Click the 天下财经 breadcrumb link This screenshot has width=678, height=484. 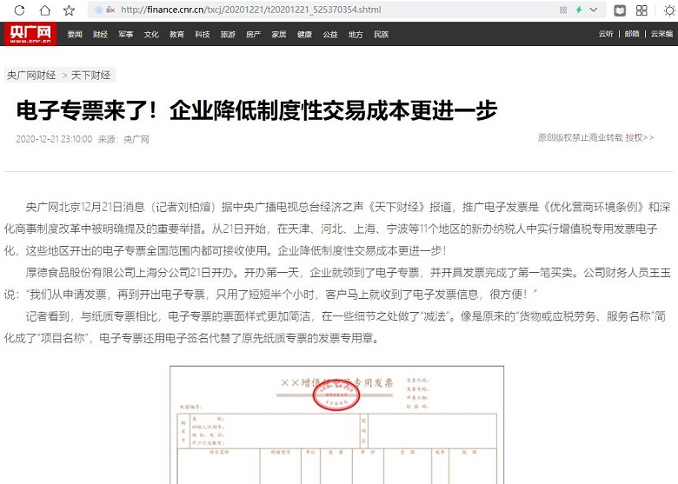pyautogui.click(x=90, y=76)
